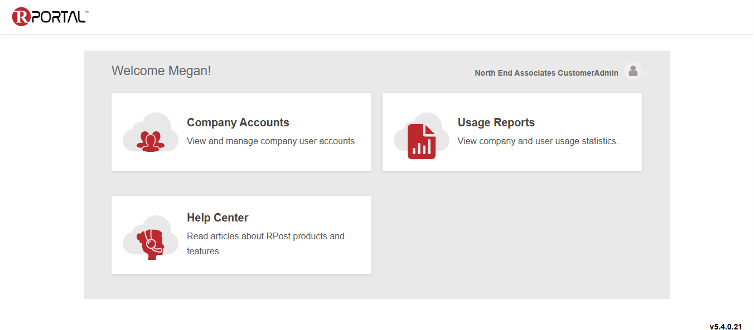Open the Help Center heading
Image resolution: width=754 pixels, height=330 pixels.
click(x=217, y=218)
